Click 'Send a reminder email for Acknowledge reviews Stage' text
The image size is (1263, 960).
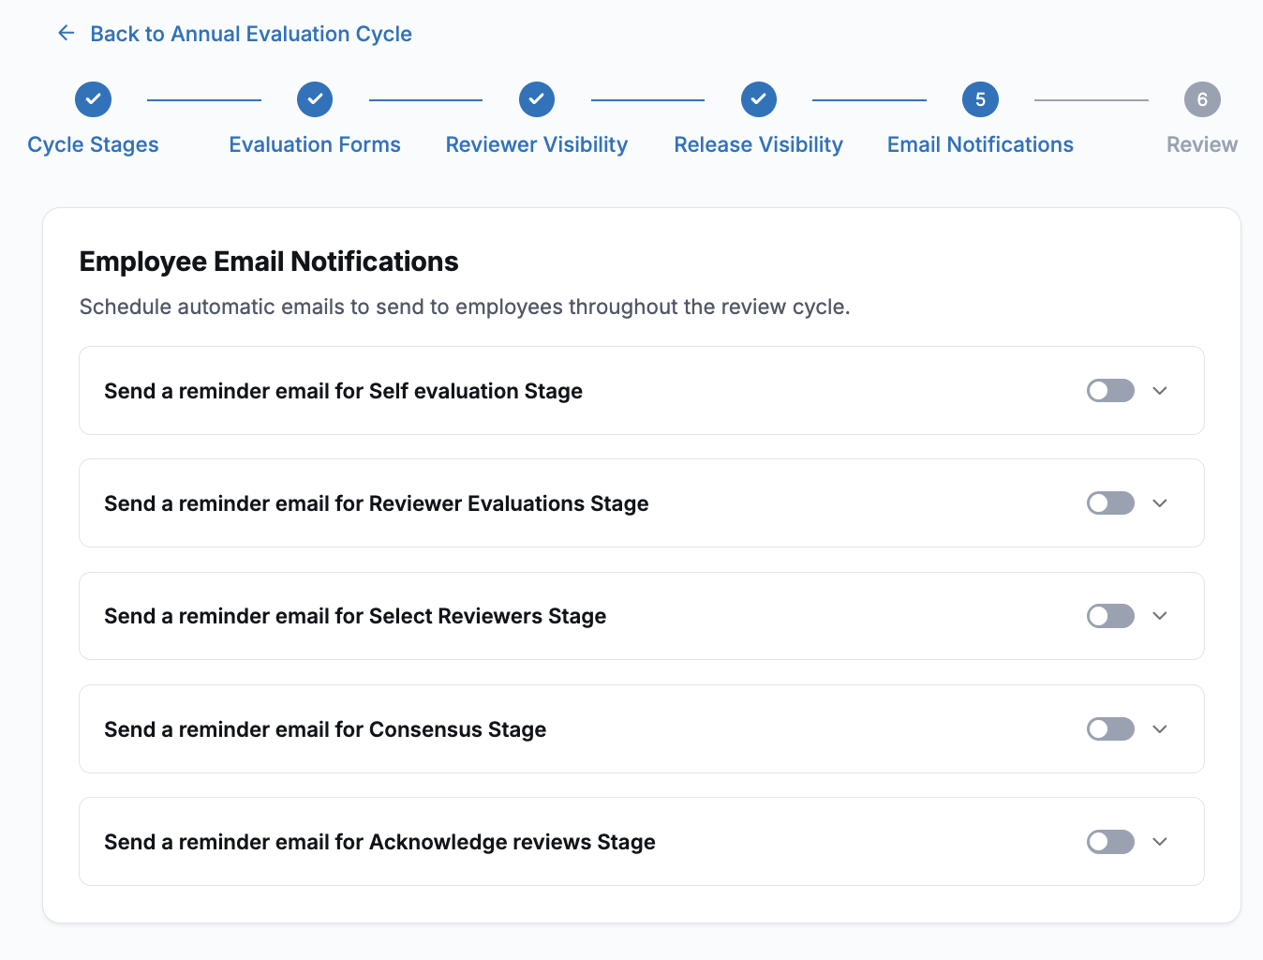pos(379,842)
